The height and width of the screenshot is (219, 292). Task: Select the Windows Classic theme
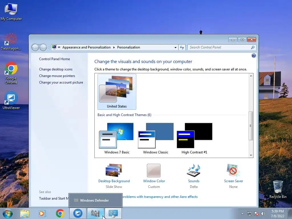[156, 139]
